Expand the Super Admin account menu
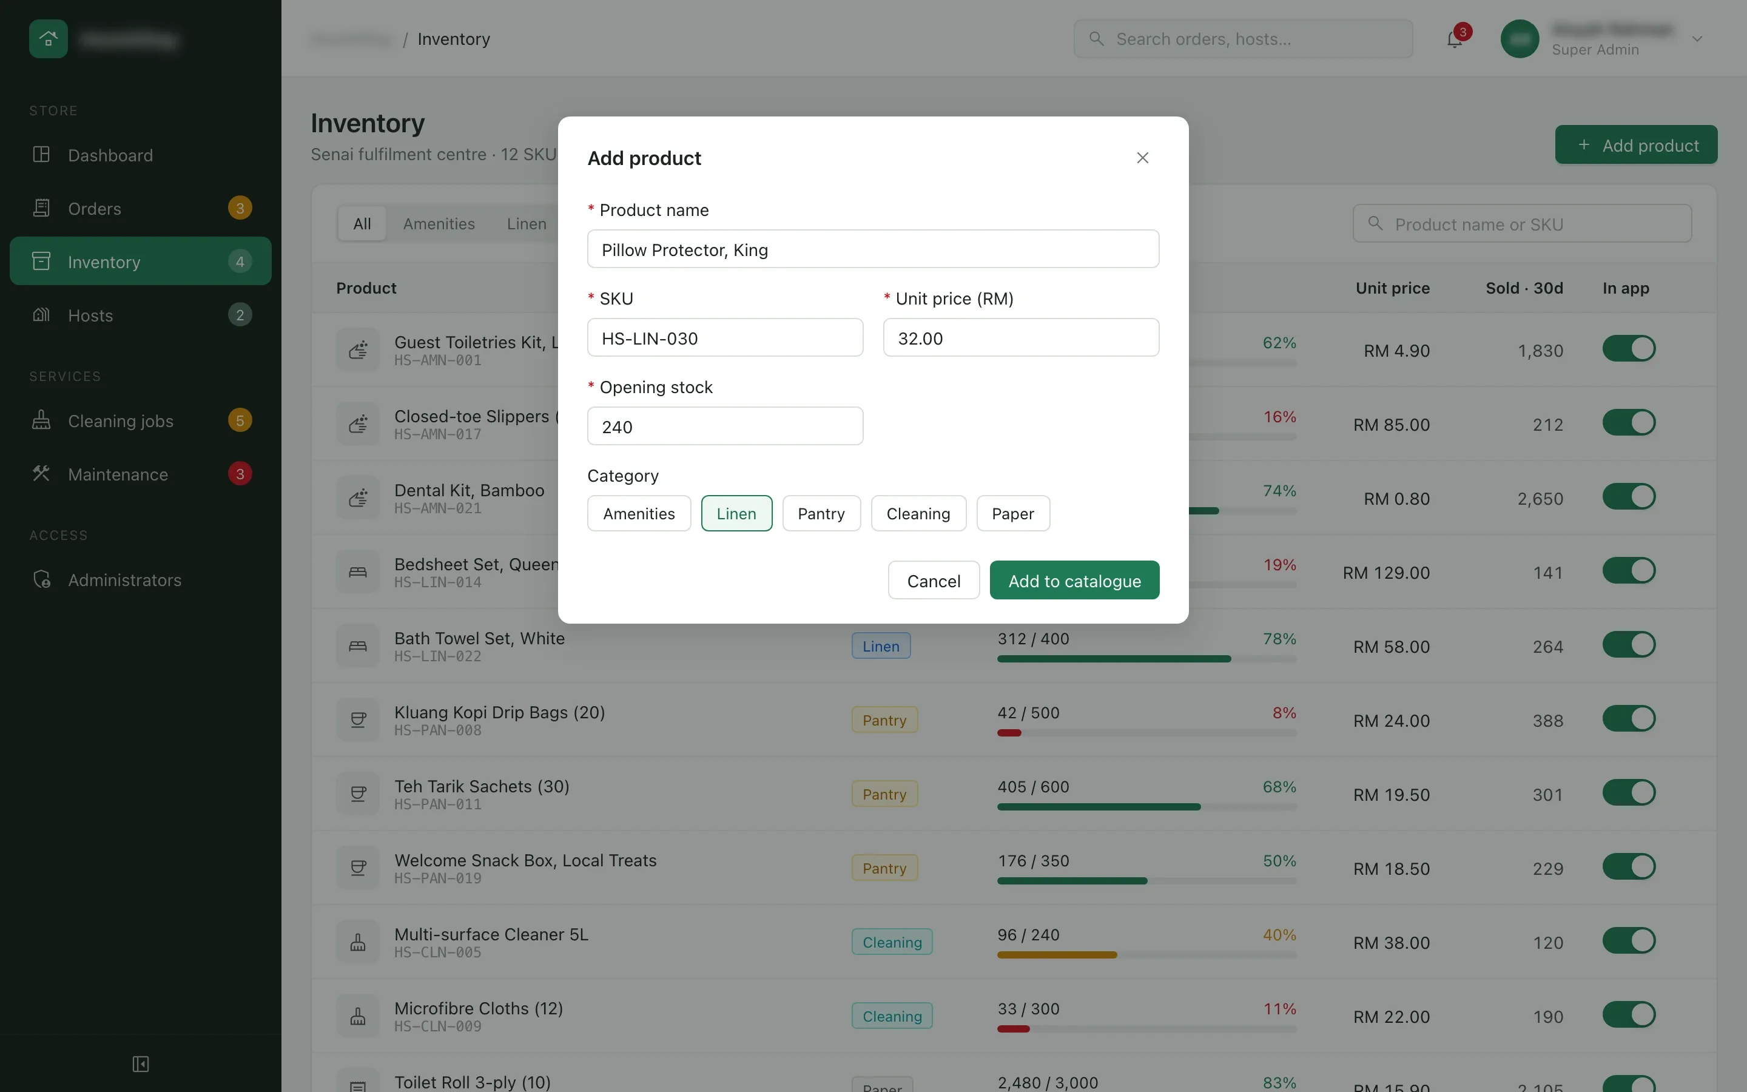Viewport: 1747px width, 1092px height. 1697,39
